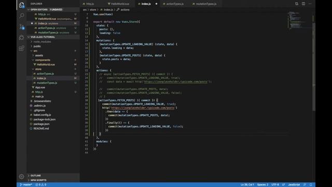Change the UTF-8 encoding setting
332x187 pixels.
click(x=275, y=185)
